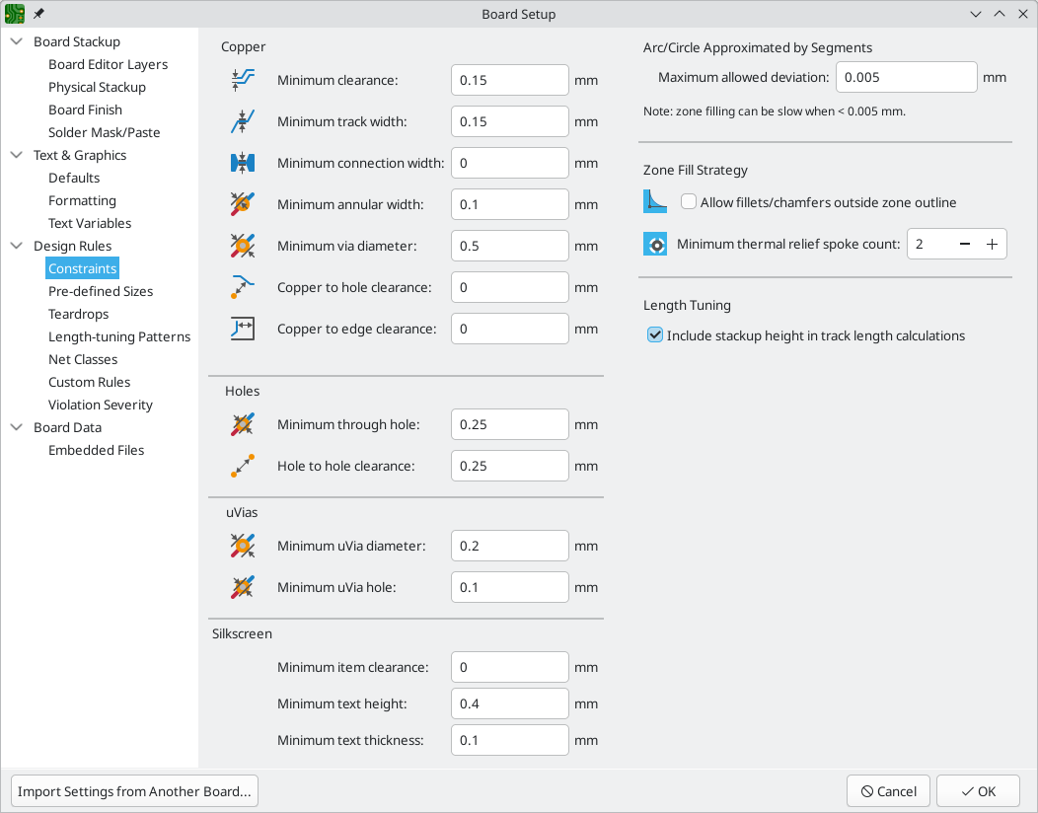This screenshot has height=813, width=1038.
Task: Edit the maximum allowed deviation value
Action: point(905,77)
